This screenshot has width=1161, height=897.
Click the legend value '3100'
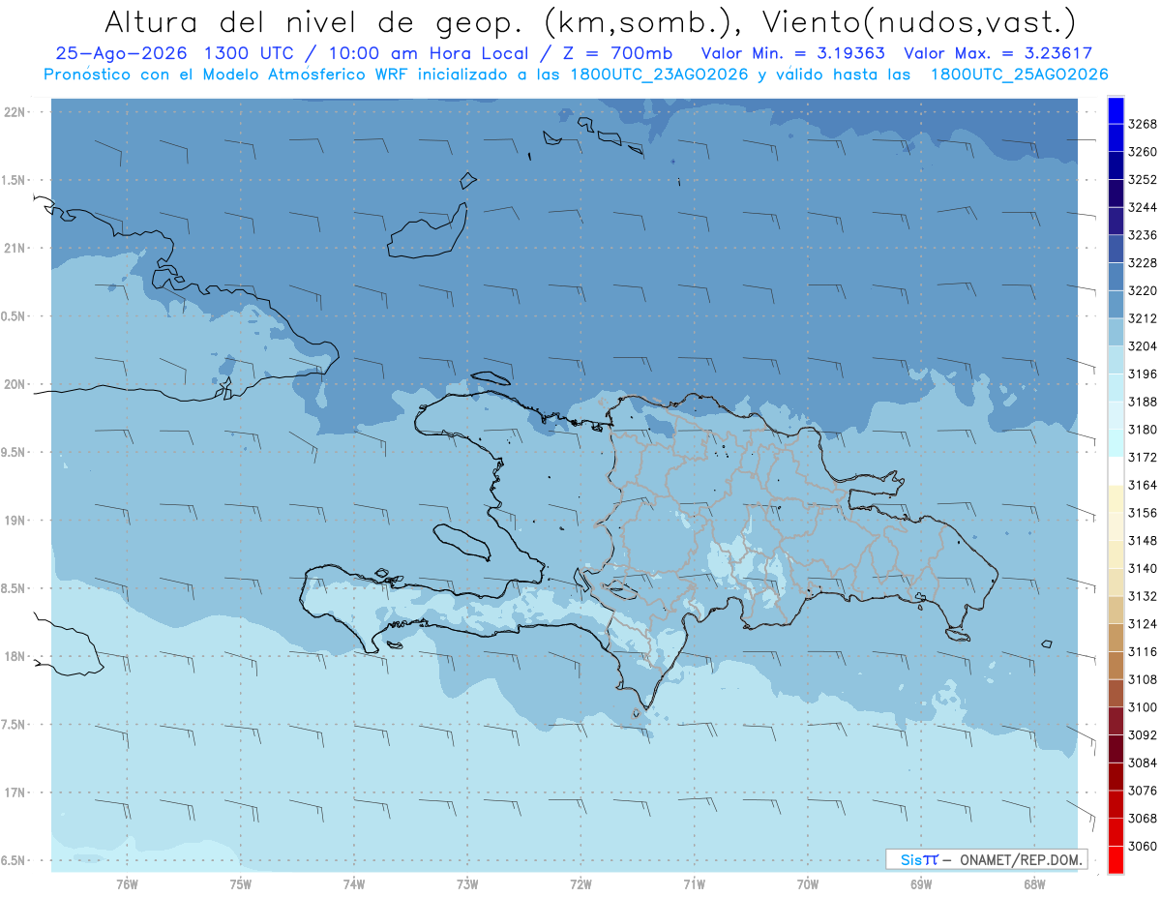click(1143, 707)
